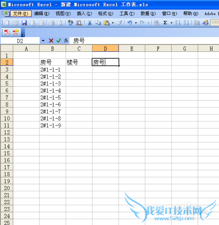This screenshot has height=225, width=219.
Task: Sort descending Z to A icon
Action: (186, 23)
